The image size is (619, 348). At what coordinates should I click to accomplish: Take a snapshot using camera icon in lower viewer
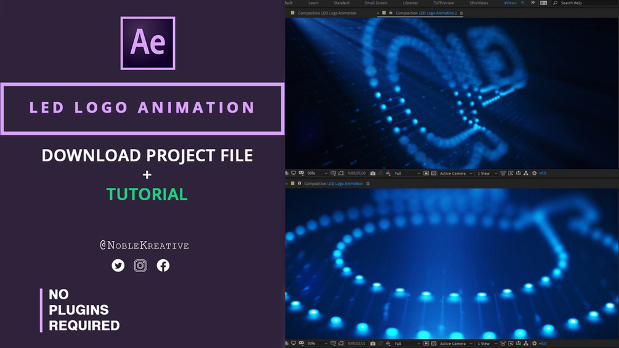tap(373, 343)
